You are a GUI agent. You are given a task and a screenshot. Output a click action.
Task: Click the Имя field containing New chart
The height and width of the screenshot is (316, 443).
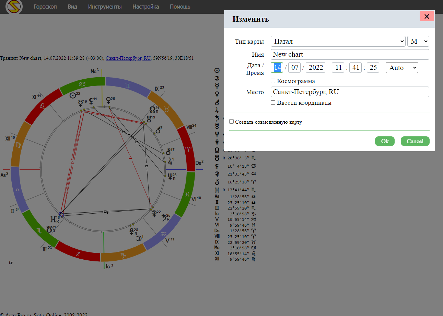[x=350, y=55]
